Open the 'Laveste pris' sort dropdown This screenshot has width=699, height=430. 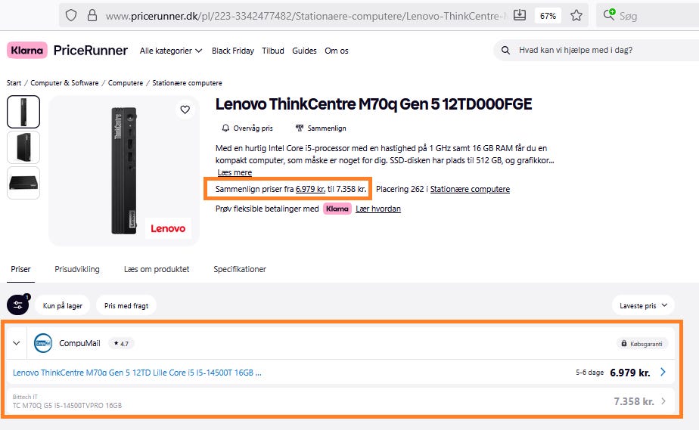(x=643, y=305)
